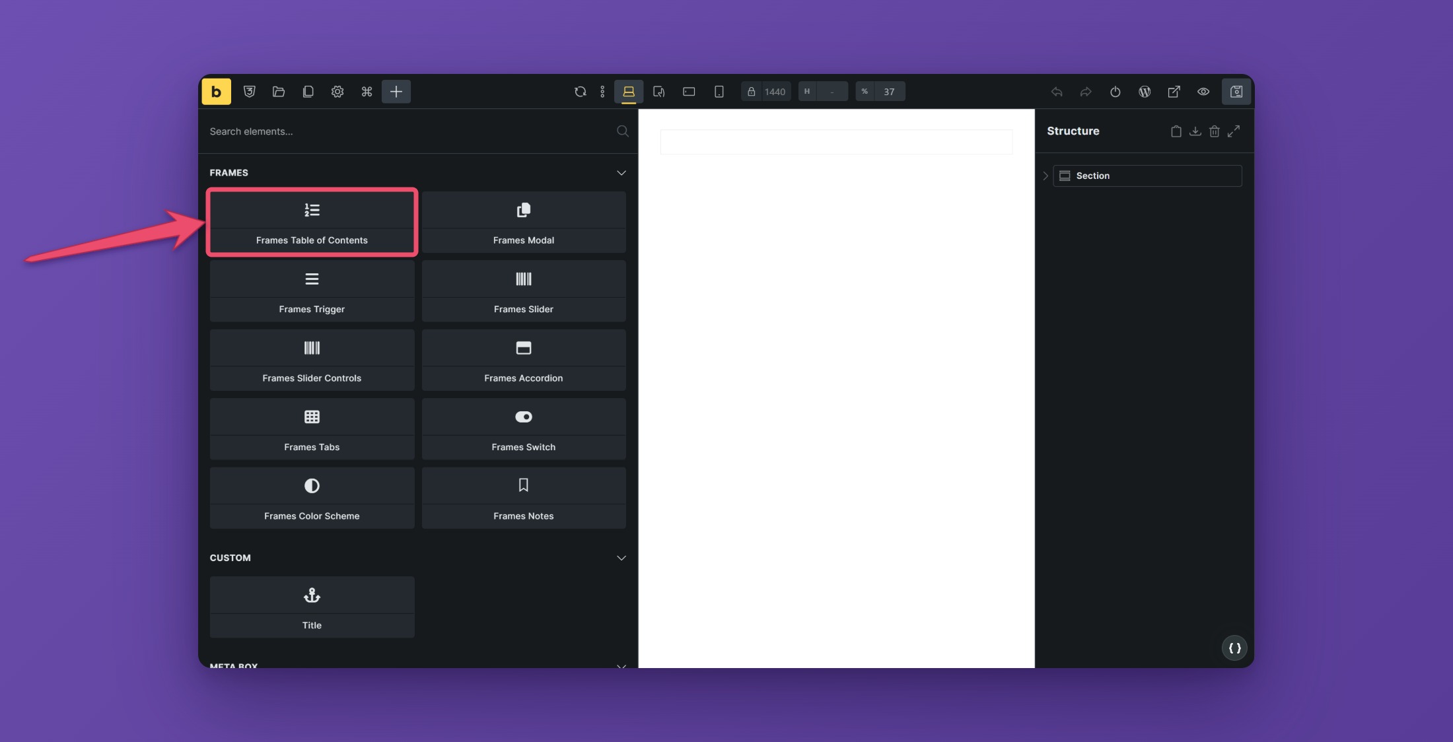The width and height of the screenshot is (1453, 742).
Task: Toggle the preview eye icon
Action: tap(1203, 92)
